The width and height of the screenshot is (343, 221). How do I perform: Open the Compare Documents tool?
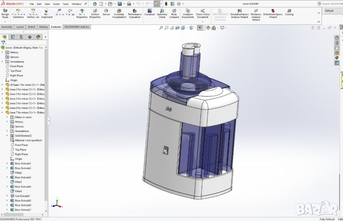coord(188,13)
